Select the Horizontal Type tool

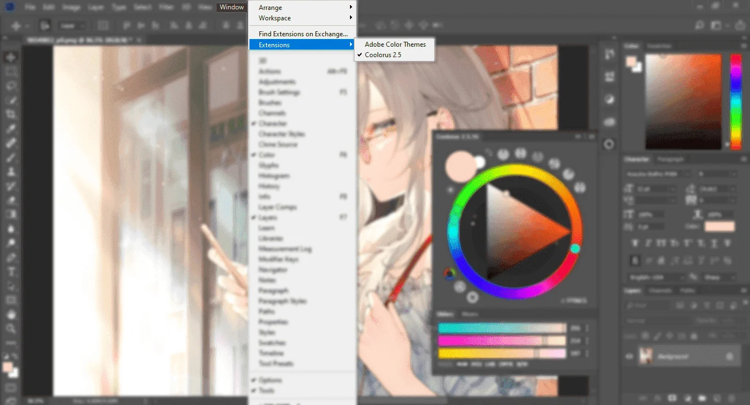11,271
